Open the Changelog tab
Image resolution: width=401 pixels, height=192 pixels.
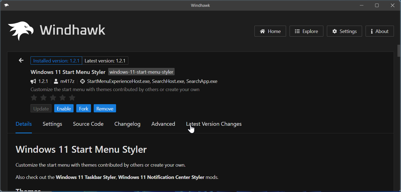[x=127, y=124]
